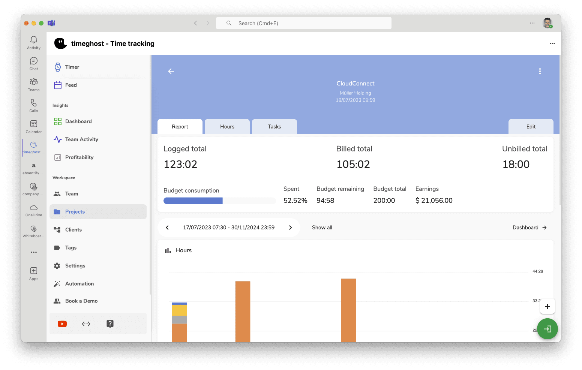
Task: Click the back arrow in project header
Action: click(171, 71)
